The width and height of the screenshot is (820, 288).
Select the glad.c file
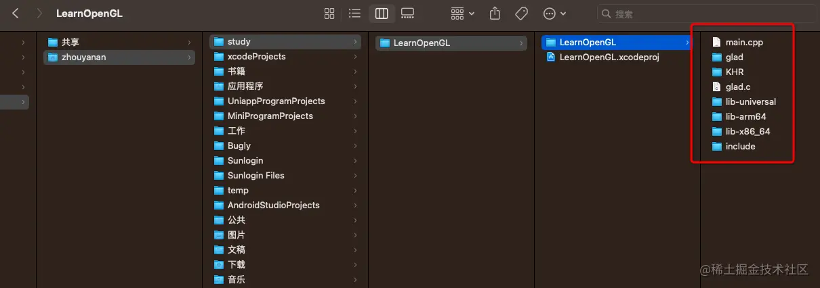[737, 87]
